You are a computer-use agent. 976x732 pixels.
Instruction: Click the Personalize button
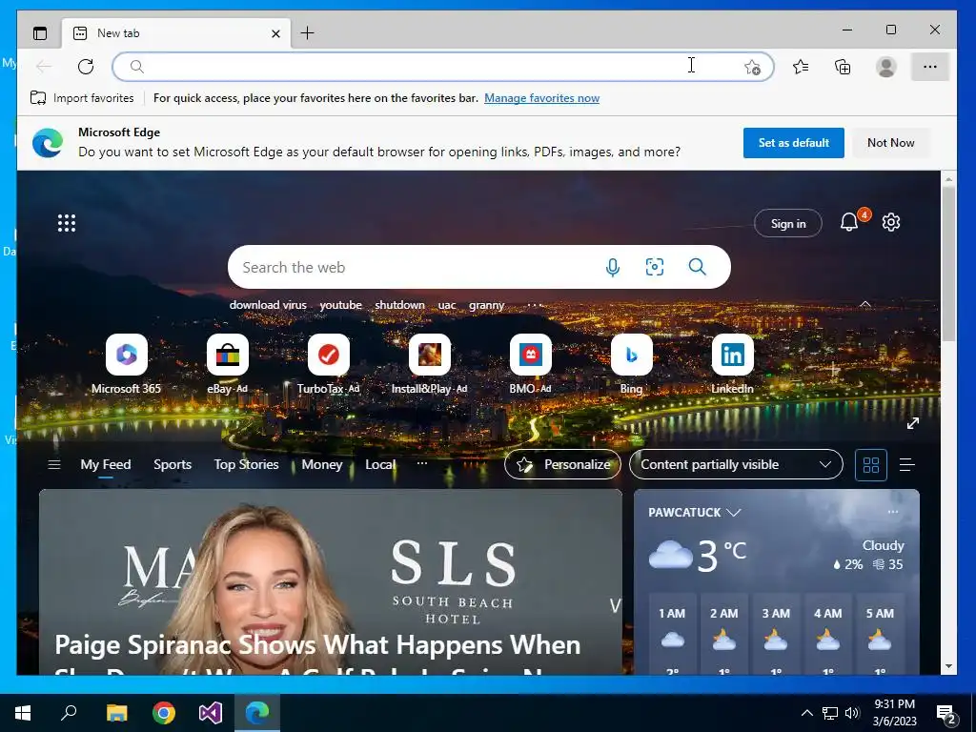[x=562, y=464]
